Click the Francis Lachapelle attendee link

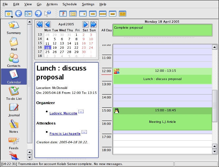pos(64,134)
